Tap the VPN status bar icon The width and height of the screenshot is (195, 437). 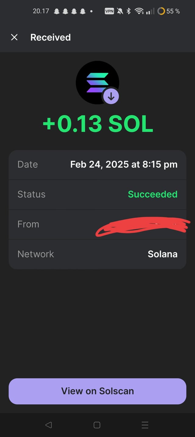pyautogui.click(x=109, y=11)
